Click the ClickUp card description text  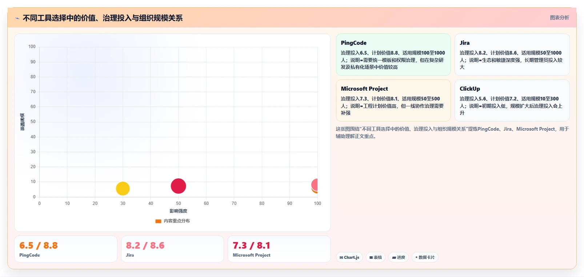coord(511,106)
